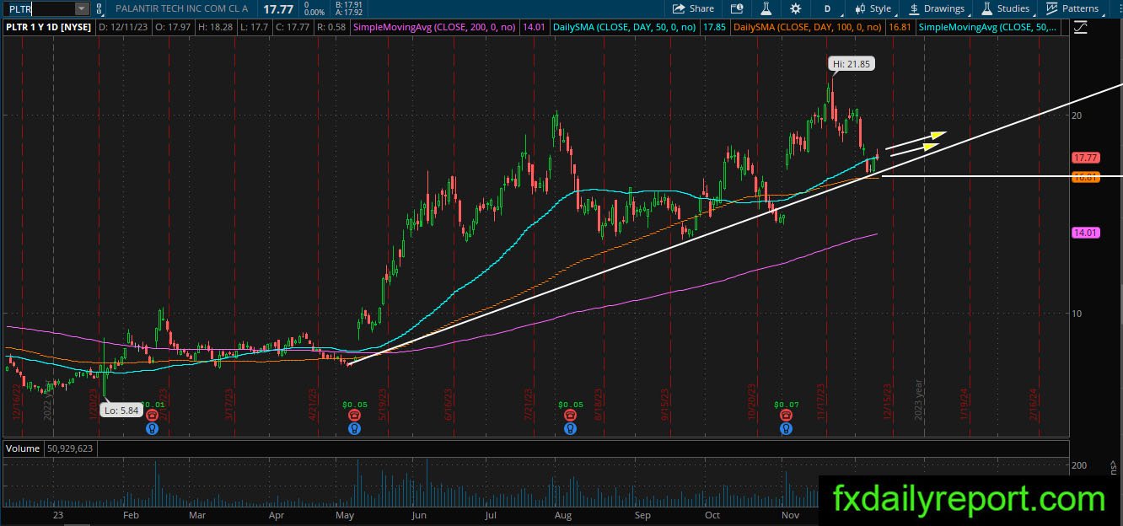
Task: Click the Hi: 21.85 price bubble
Action: click(851, 63)
